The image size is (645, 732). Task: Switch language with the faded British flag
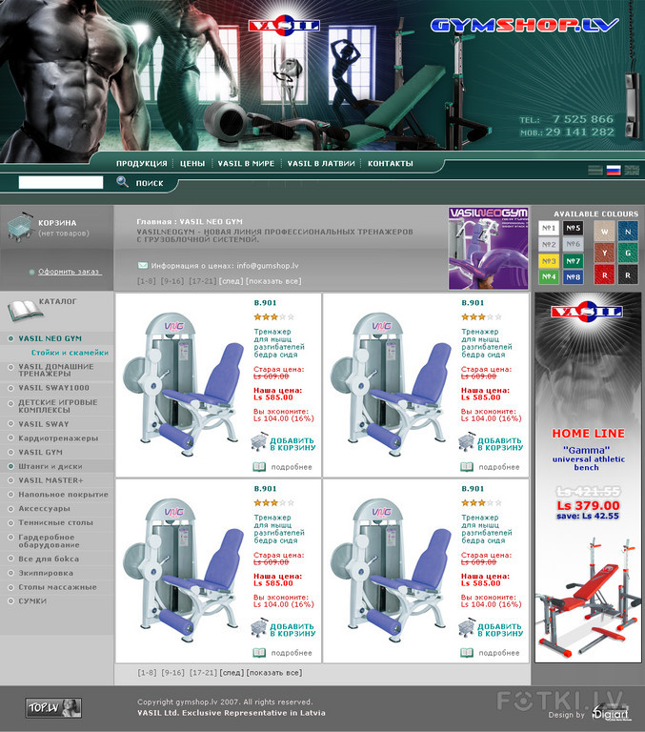(x=632, y=170)
